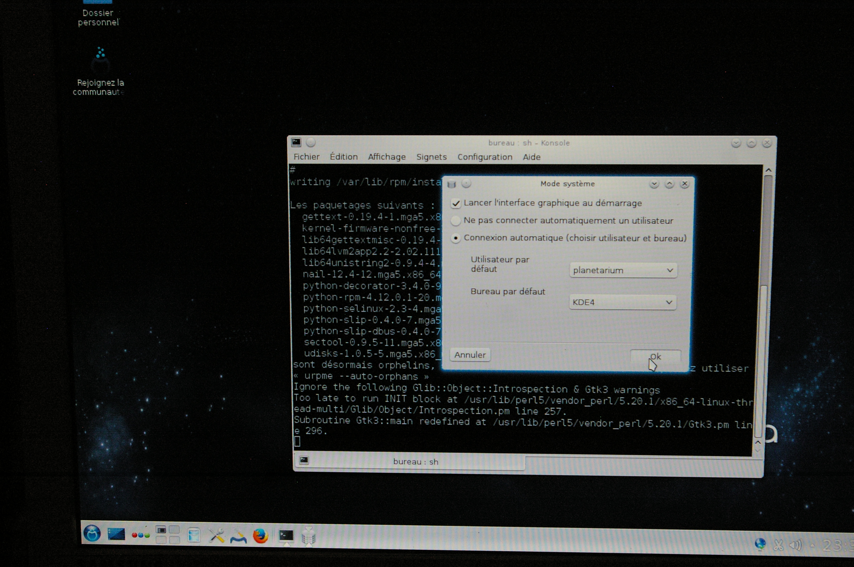The width and height of the screenshot is (854, 567).
Task: Click the Ok button in Mode système
Action: (x=655, y=357)
